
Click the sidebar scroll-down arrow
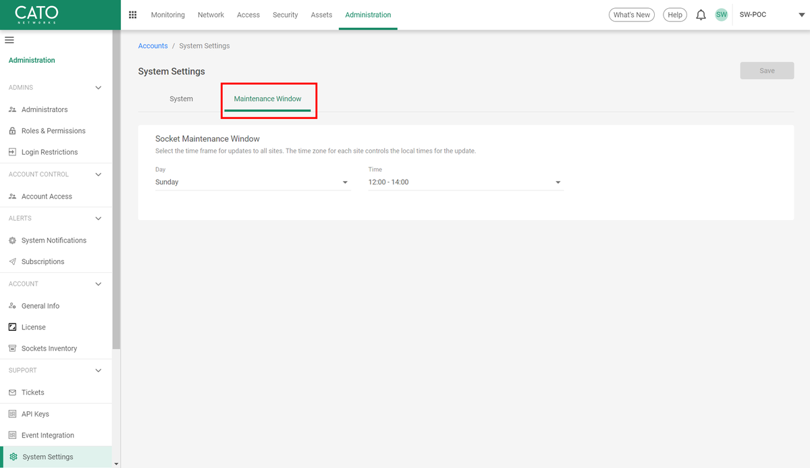coord(116,464)
